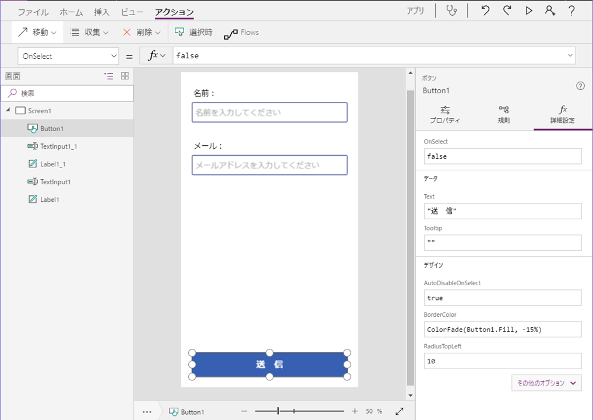Screen dimensions: 593x420
Task: Open Help via the question mark icon
Action: [571, 10]
